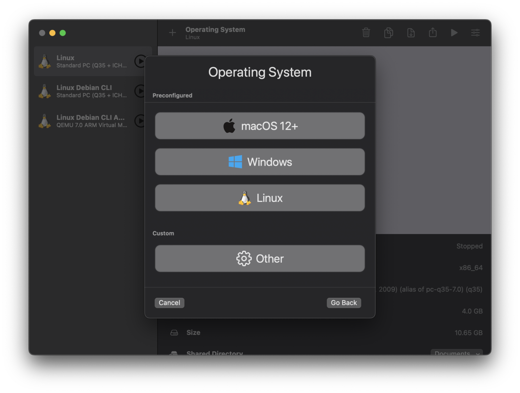This screenshot has width=520, height=393.
Task: Add a new virtual machine with plus icon
Action: (172, 33)
